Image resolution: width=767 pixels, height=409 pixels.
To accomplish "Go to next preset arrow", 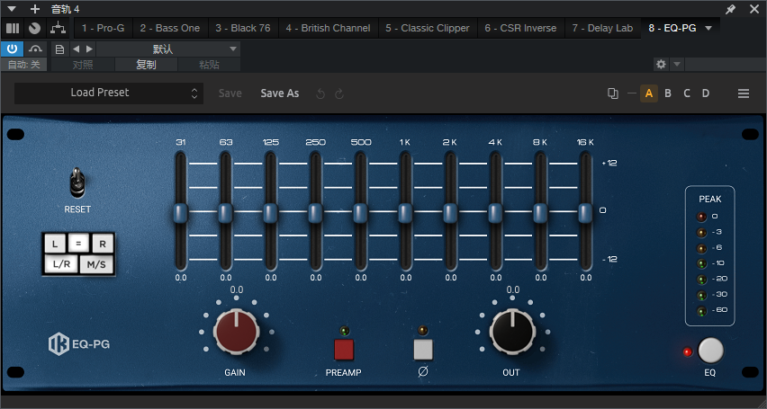I will [x=89, y=49].
